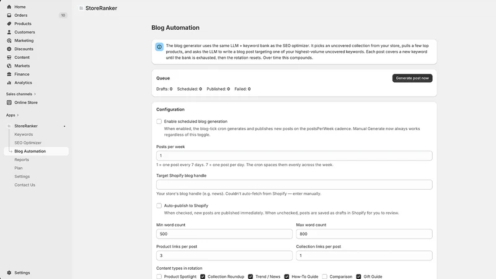Viewport: 496px width, 279px height.
Task: Open StoreRanker Settings submenu item
Action: (22, 177)
